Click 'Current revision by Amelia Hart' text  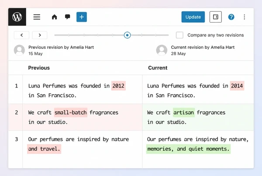pos(203,47)
